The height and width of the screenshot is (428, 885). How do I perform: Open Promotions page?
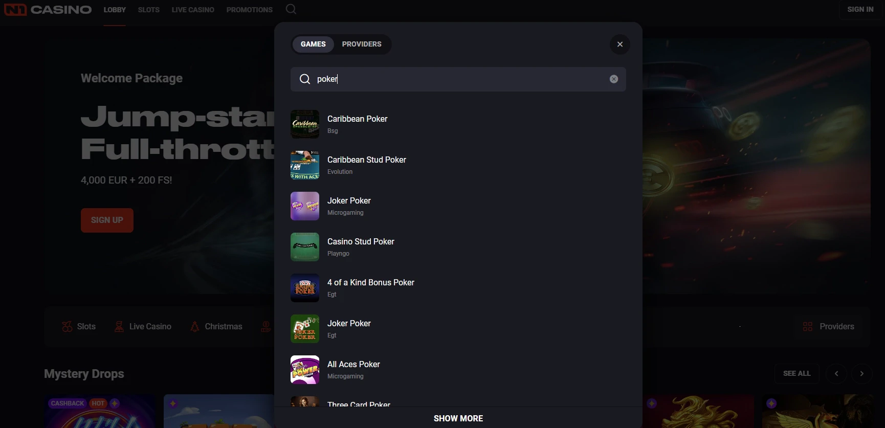tap(250, 10)
